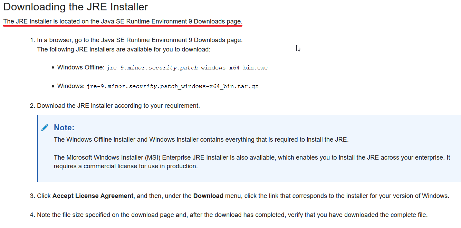Open Java SE Runtime Environment 9 Downloads page in step 1
Image resolution: width=461 pixels, height=228 pixels.
click(x=172, y=40)
